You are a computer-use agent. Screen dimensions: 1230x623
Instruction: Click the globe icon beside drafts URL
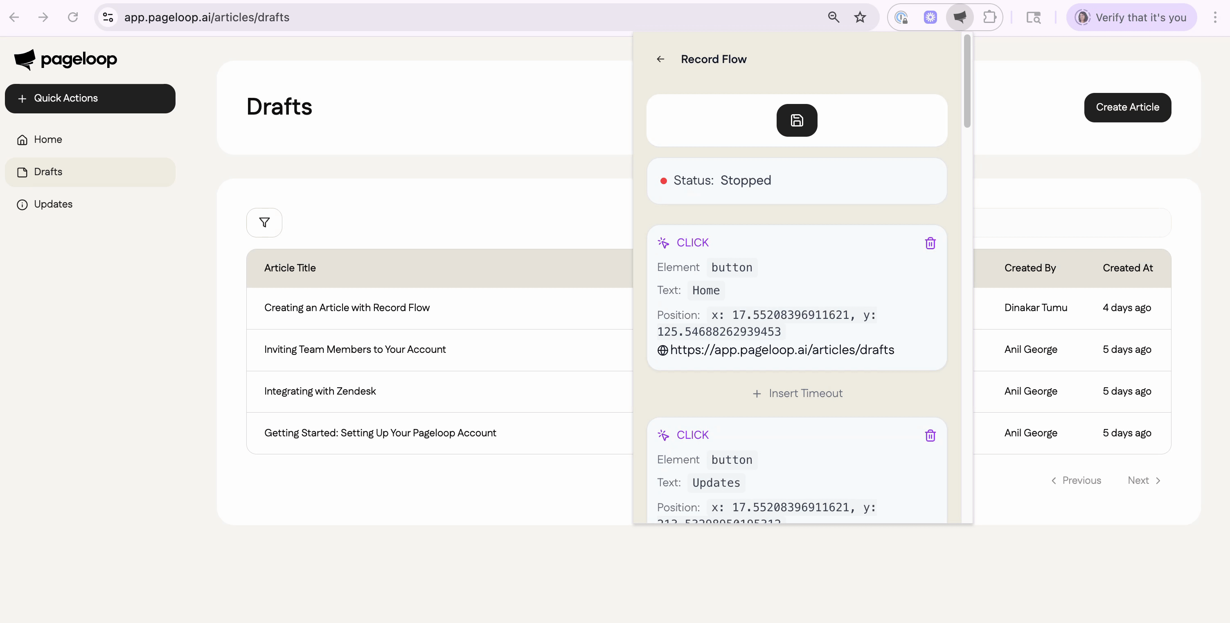(662, 350)
